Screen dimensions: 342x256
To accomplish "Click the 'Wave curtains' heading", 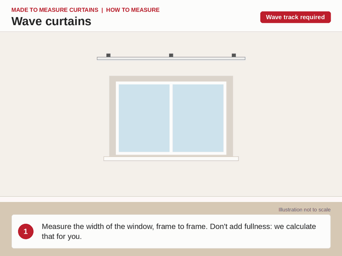I will (51, 21).
